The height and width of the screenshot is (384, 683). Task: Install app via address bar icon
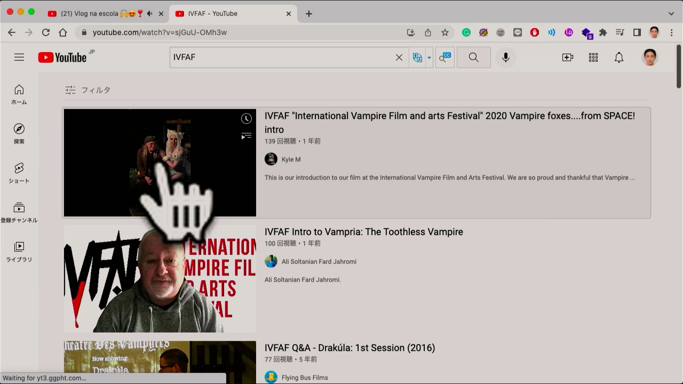pyautogui.click(x=411, y=32)
